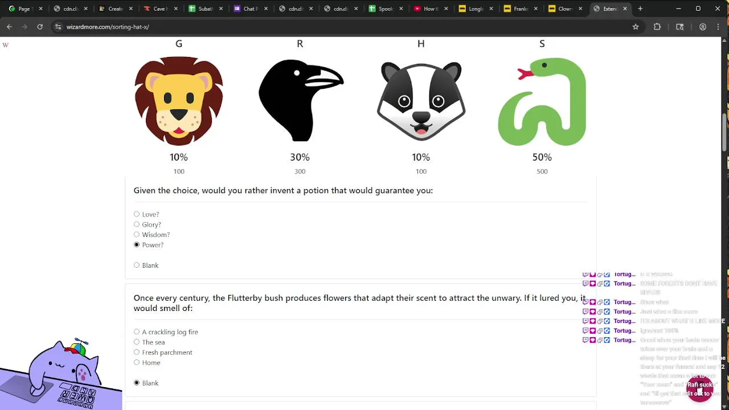The image size is (729, 410).
Task: Click the Slytherin green snake image
Action: click(542, 101)
